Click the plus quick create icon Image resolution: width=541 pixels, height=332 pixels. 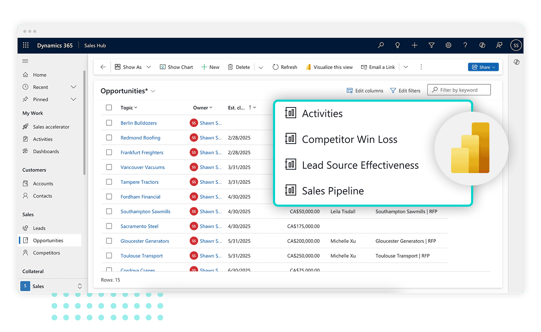[414, 45]
